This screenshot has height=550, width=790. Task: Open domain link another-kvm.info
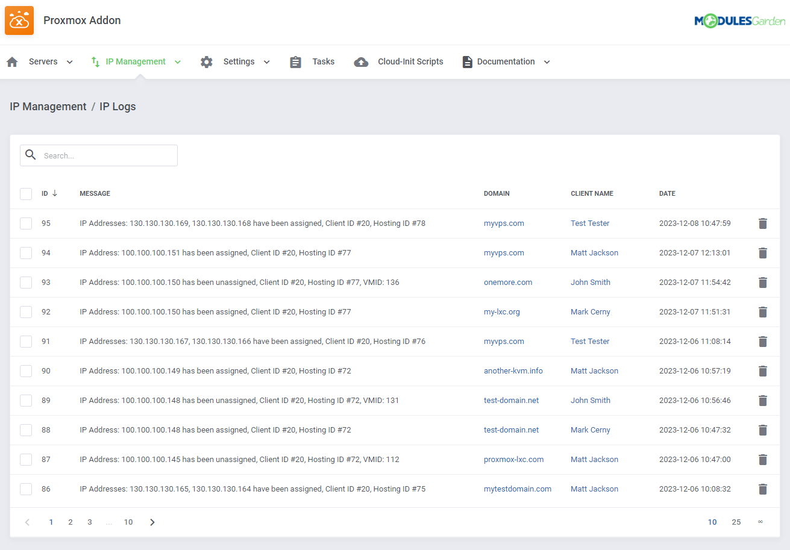(x=513, y=371)
